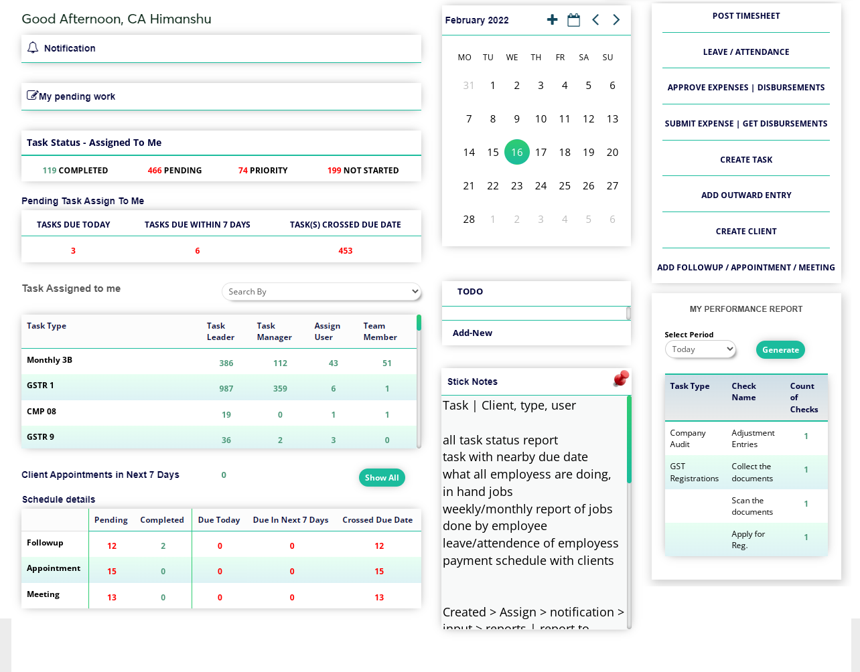
Task: Open the Select Period dropdown showing Today
Action: click(699, 349)
